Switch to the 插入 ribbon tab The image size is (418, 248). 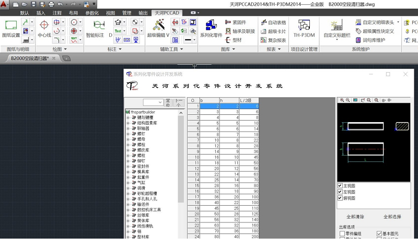click(41, 13)
